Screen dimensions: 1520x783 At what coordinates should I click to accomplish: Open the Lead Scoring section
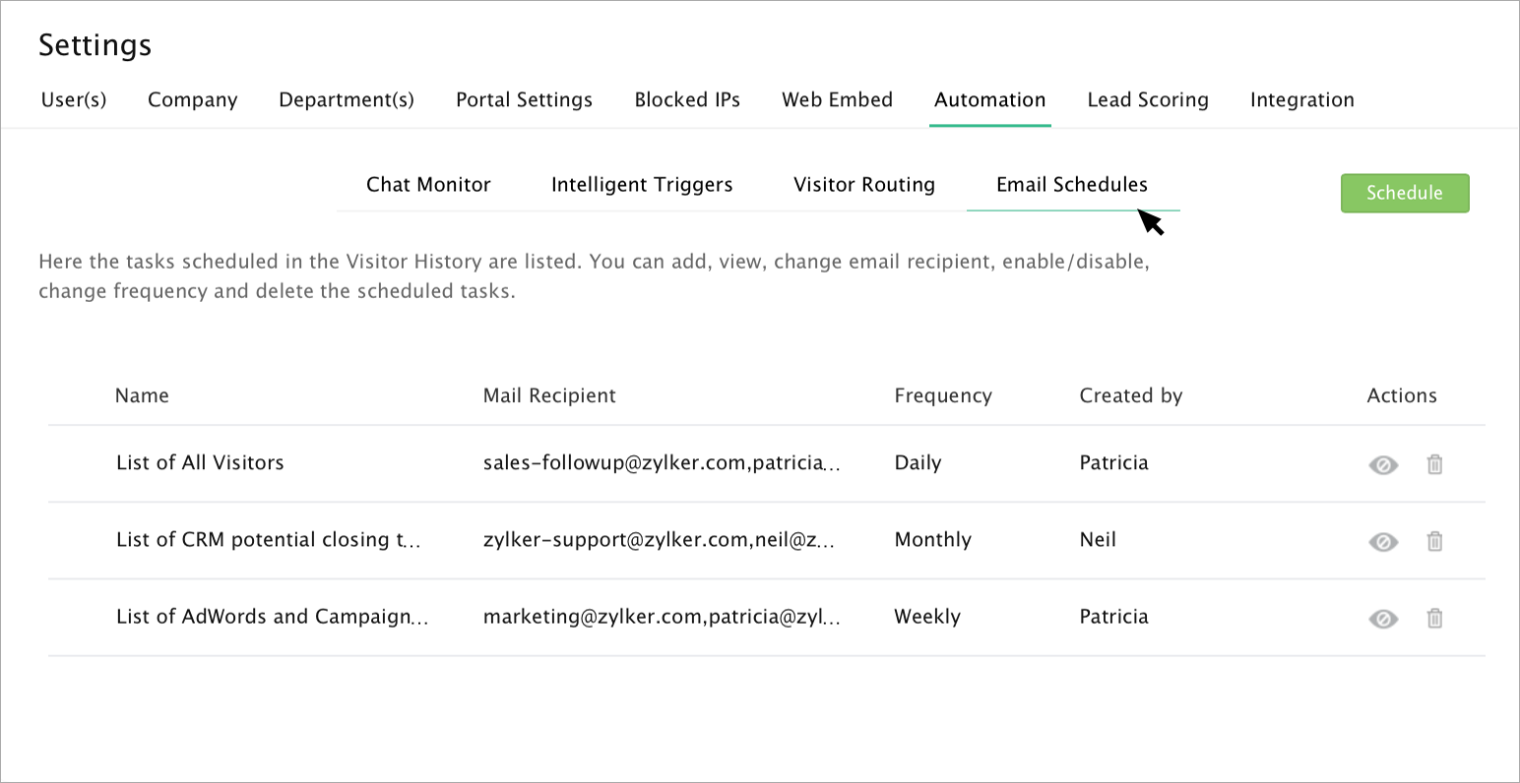tap(1148, 100)
